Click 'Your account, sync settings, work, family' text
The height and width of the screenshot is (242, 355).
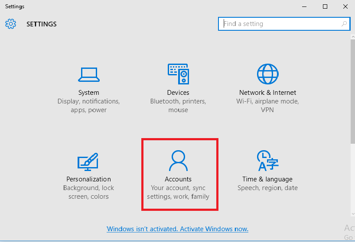[178, 192]
